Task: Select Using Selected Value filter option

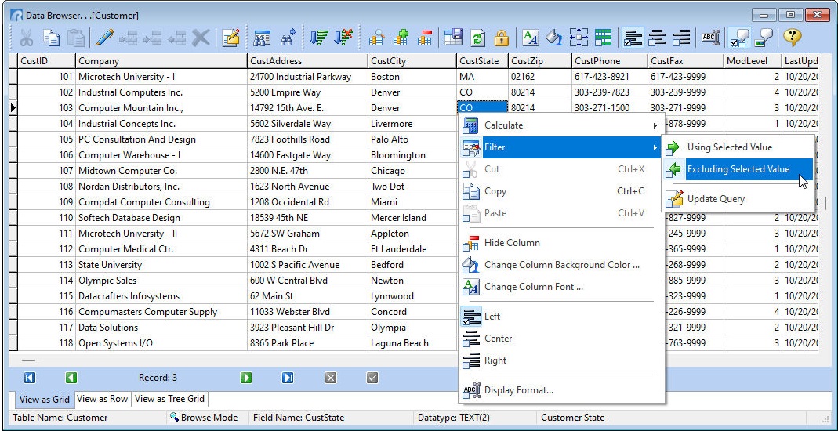Action: [738, 147]
